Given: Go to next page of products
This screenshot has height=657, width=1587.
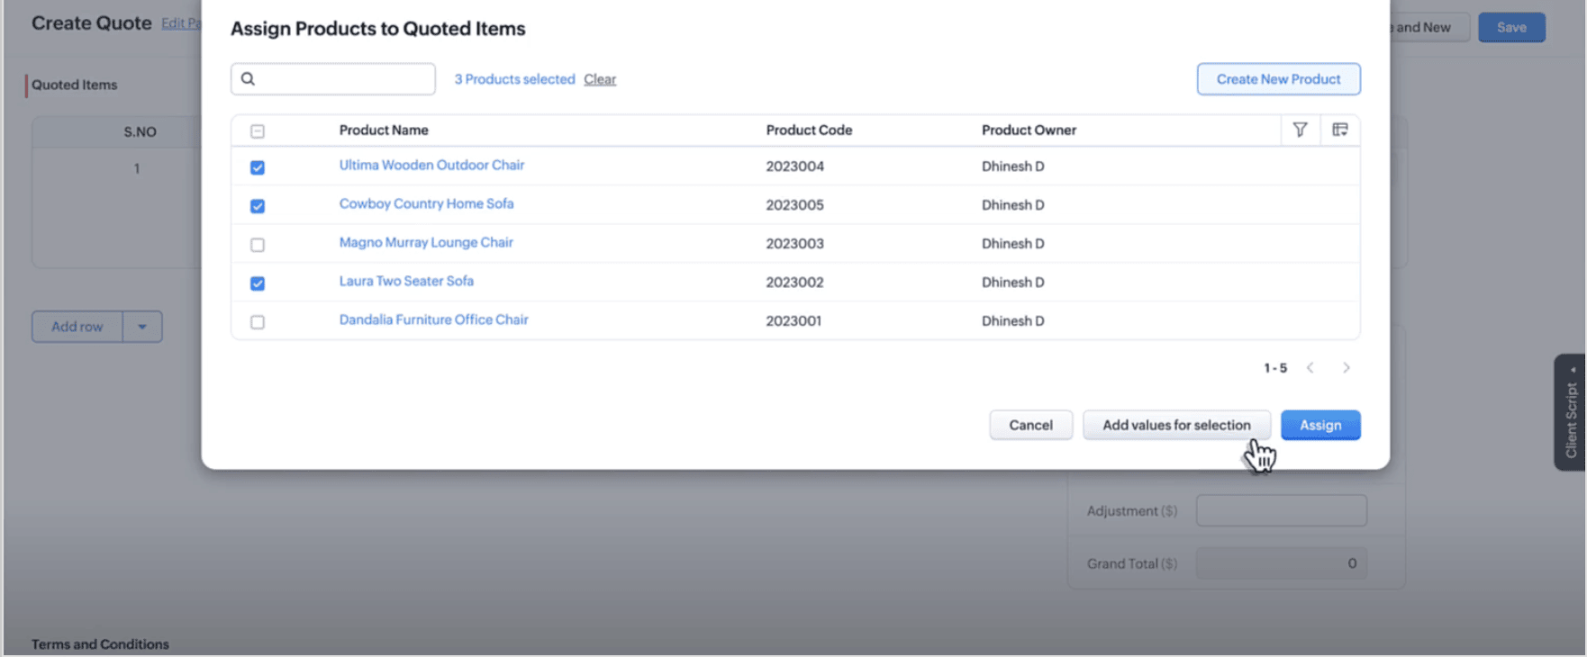Looking at the screenshot, I should click(x=1346, y=368).
